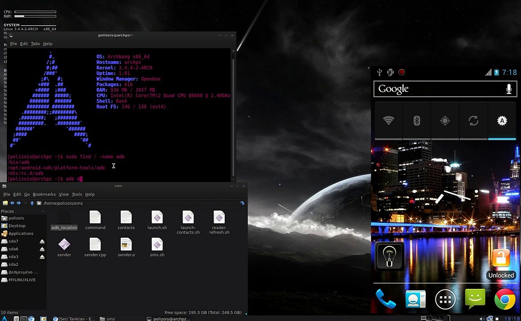This screenshot has width=521, height=321.
Task: Select the sender executable
Action: point(64,247)
